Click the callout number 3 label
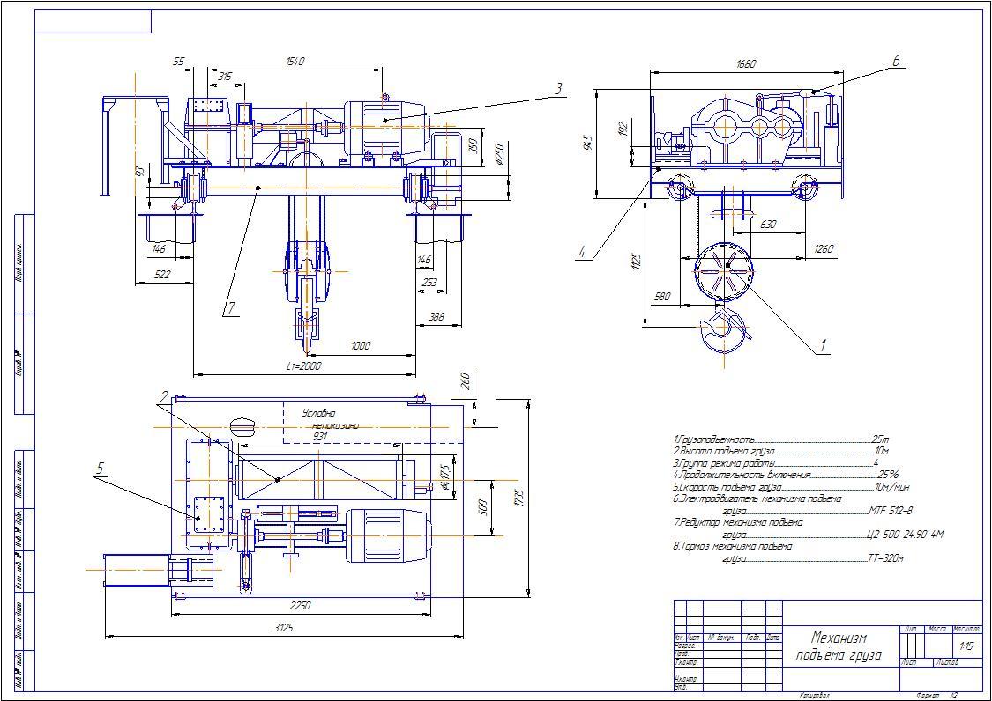Image resolution: width=992 pixels, height=701 pixels. tap(558, 88)
